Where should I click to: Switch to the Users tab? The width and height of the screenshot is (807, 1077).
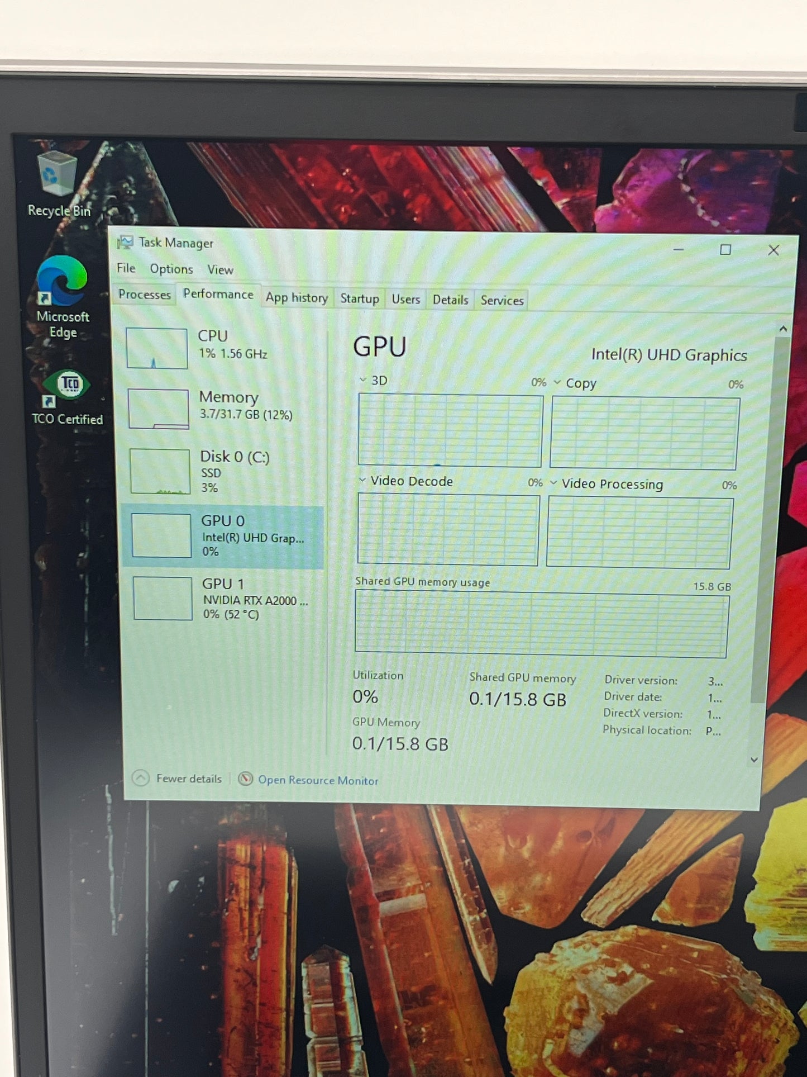pos(406,300)
